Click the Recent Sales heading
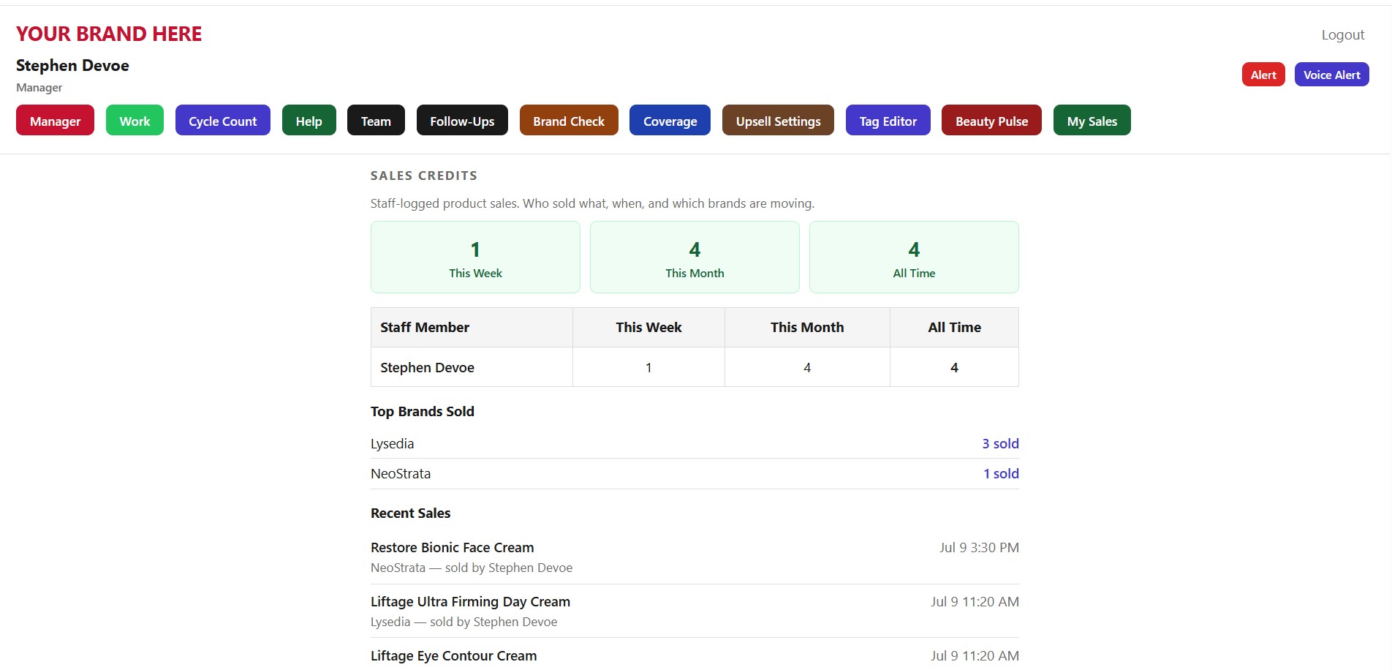The width and height of the screenshot is (1392, 670). 410,513
